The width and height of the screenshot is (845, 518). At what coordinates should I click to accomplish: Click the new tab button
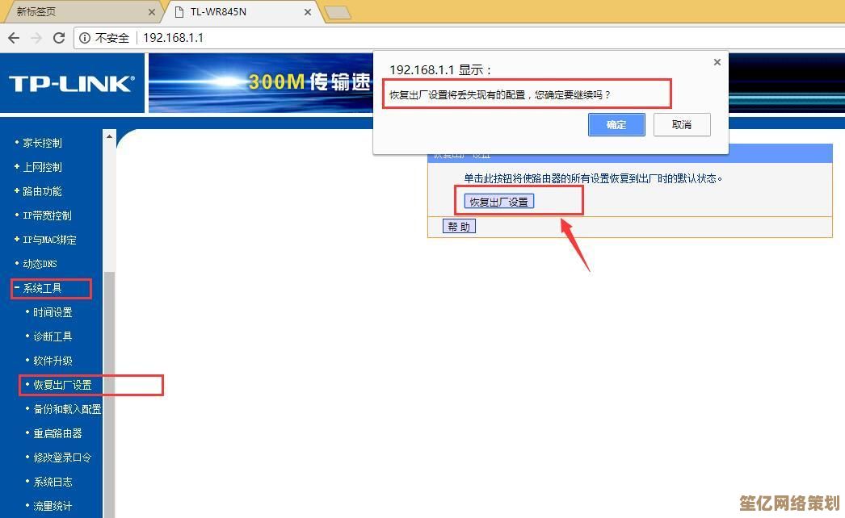(337, 12)
